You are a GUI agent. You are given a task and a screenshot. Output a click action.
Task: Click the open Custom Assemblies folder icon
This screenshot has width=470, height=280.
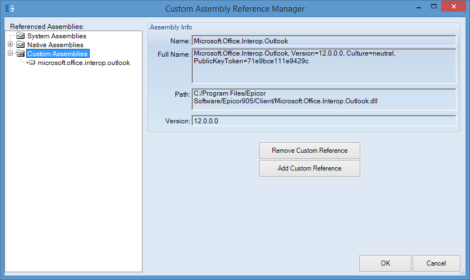(x=21, y=53)
